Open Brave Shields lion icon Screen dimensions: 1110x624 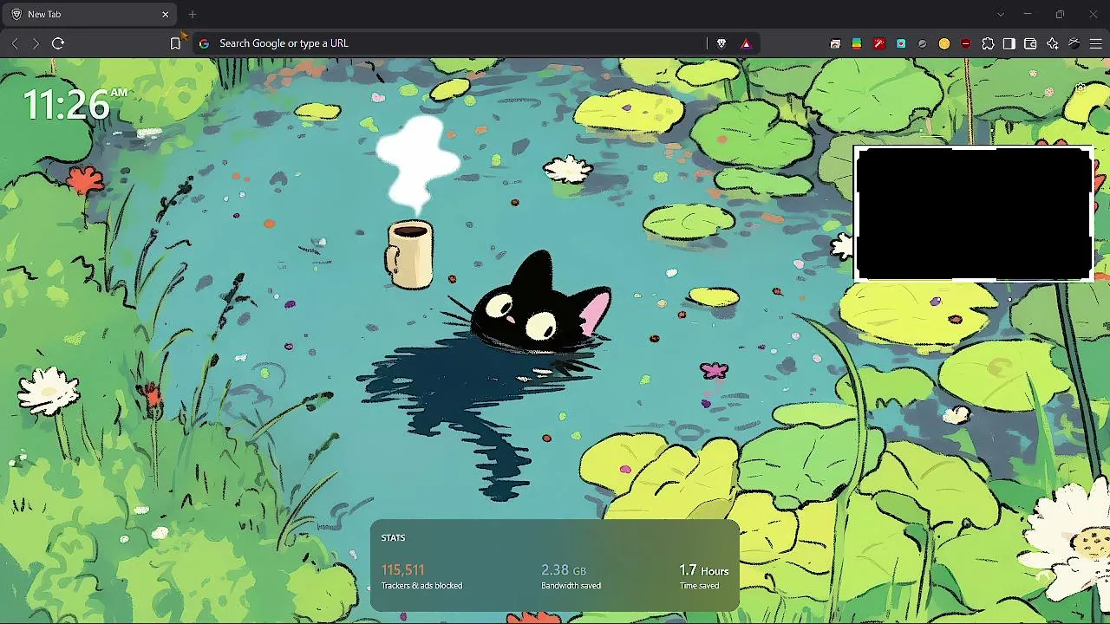point(721,43)
